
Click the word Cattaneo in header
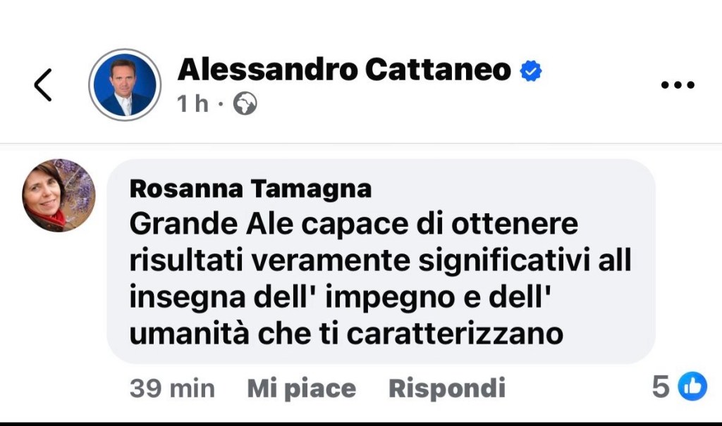point(438,70)
